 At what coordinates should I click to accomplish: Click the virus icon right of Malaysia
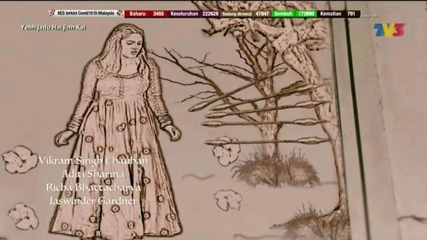click(120, 14)
